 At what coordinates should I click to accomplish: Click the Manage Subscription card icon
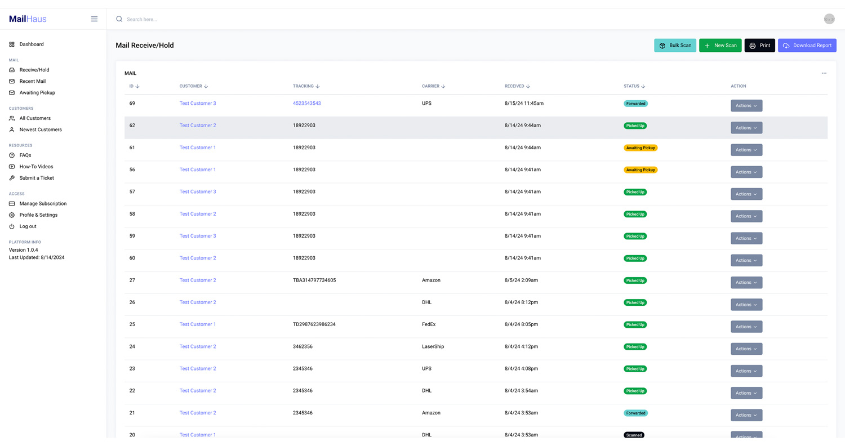(12, 204)
